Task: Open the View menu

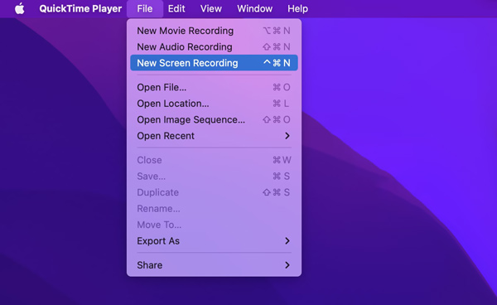Action: tap(210, 8)
